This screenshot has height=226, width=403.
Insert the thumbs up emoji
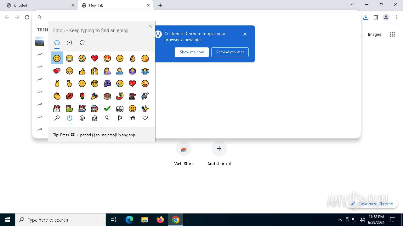[x=82, y=71]
